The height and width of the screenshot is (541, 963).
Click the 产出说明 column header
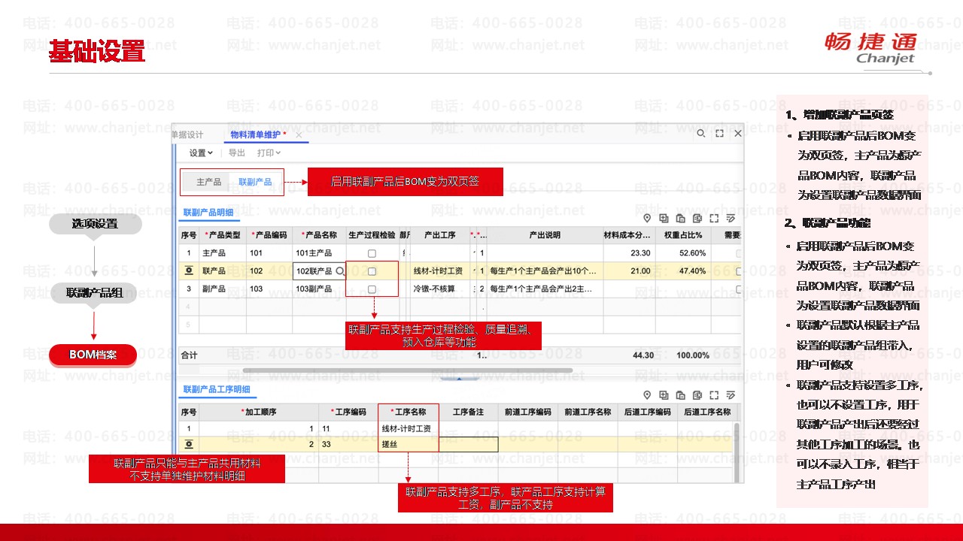(x=545, y=235)
